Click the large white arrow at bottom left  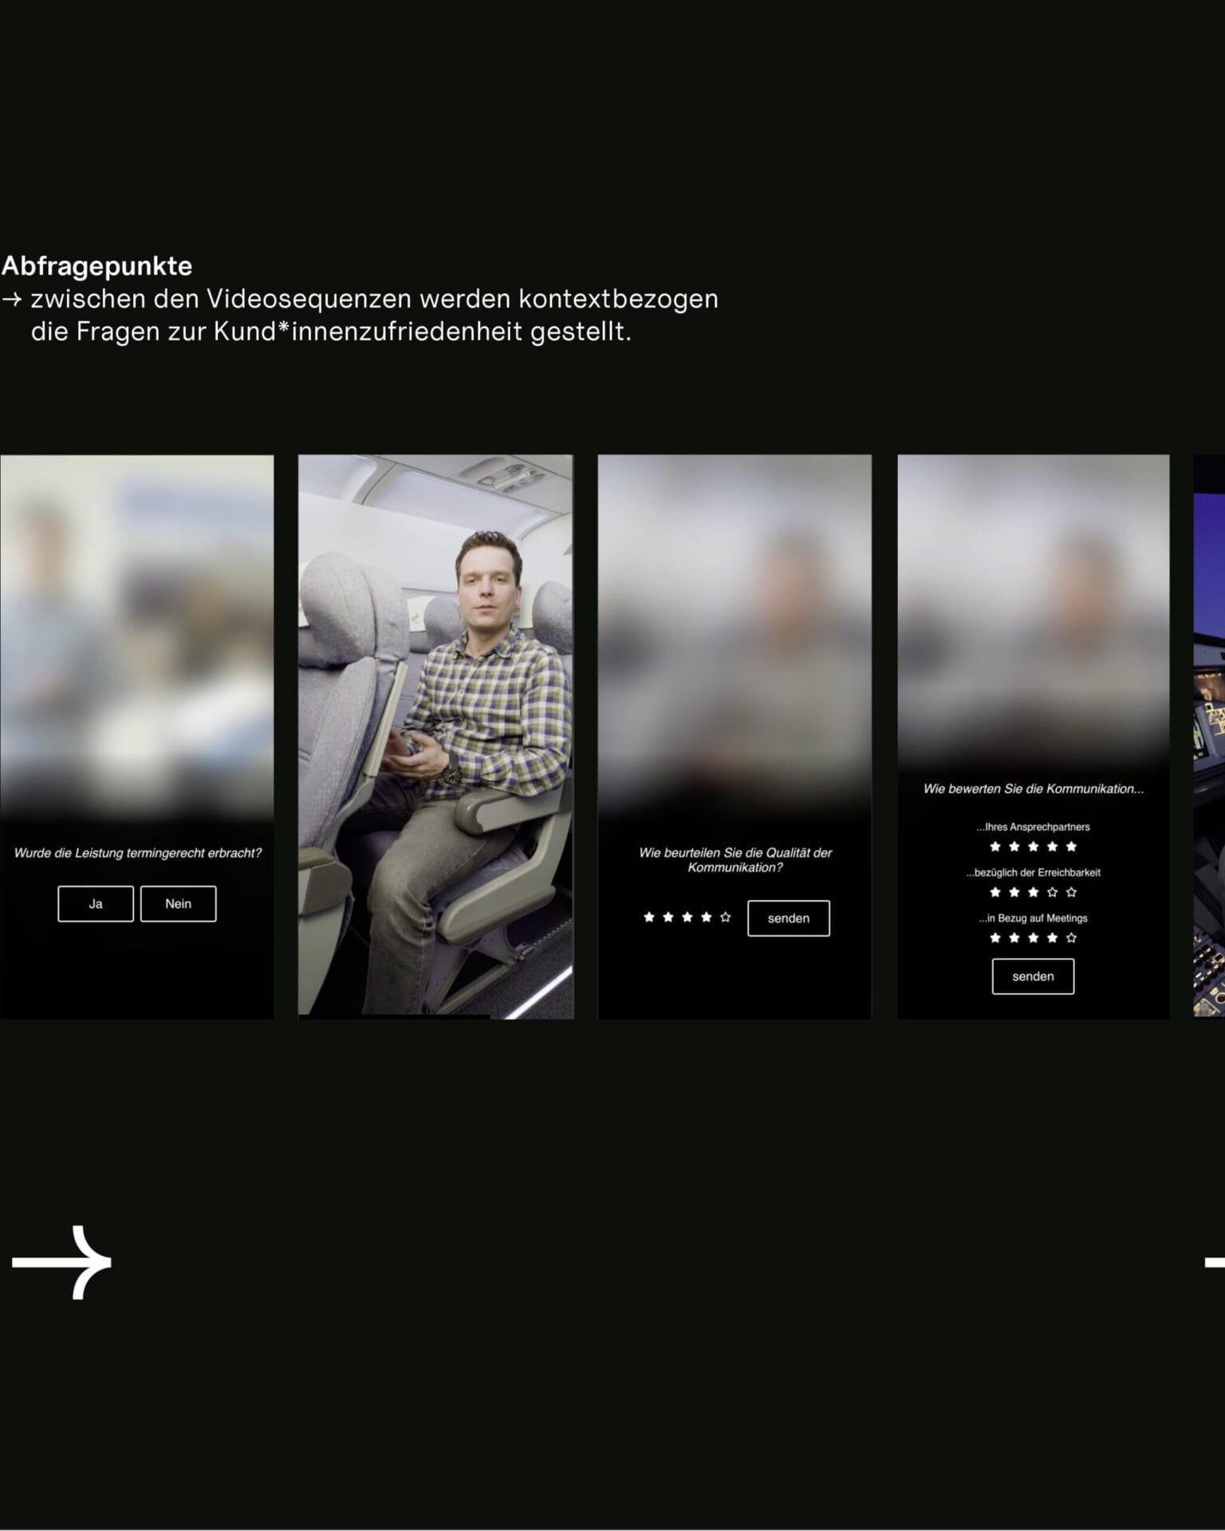click(62, 1262)
